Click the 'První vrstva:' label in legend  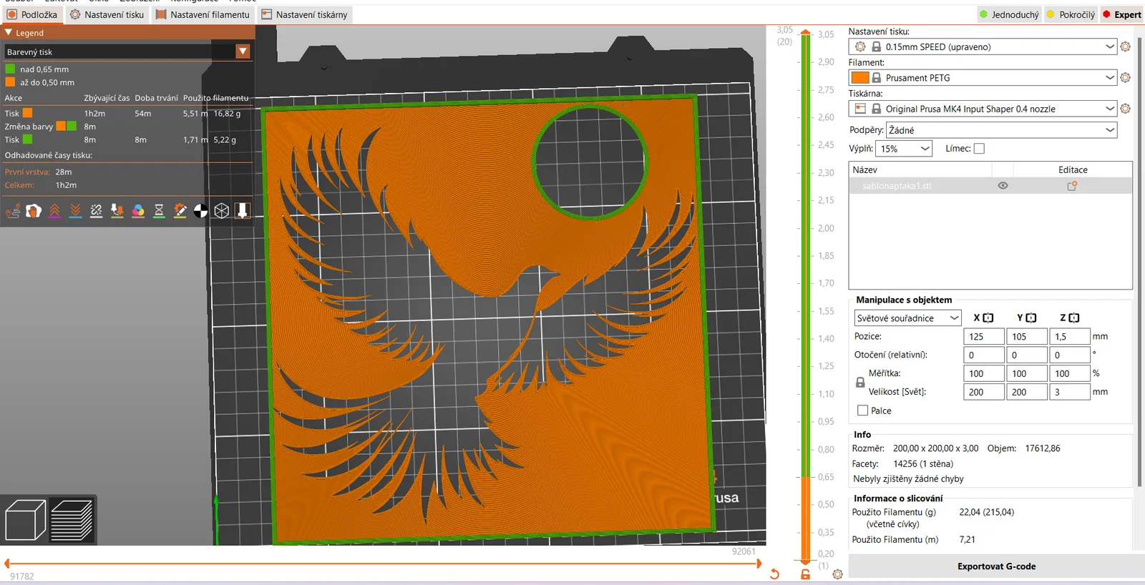coord(27,172)
